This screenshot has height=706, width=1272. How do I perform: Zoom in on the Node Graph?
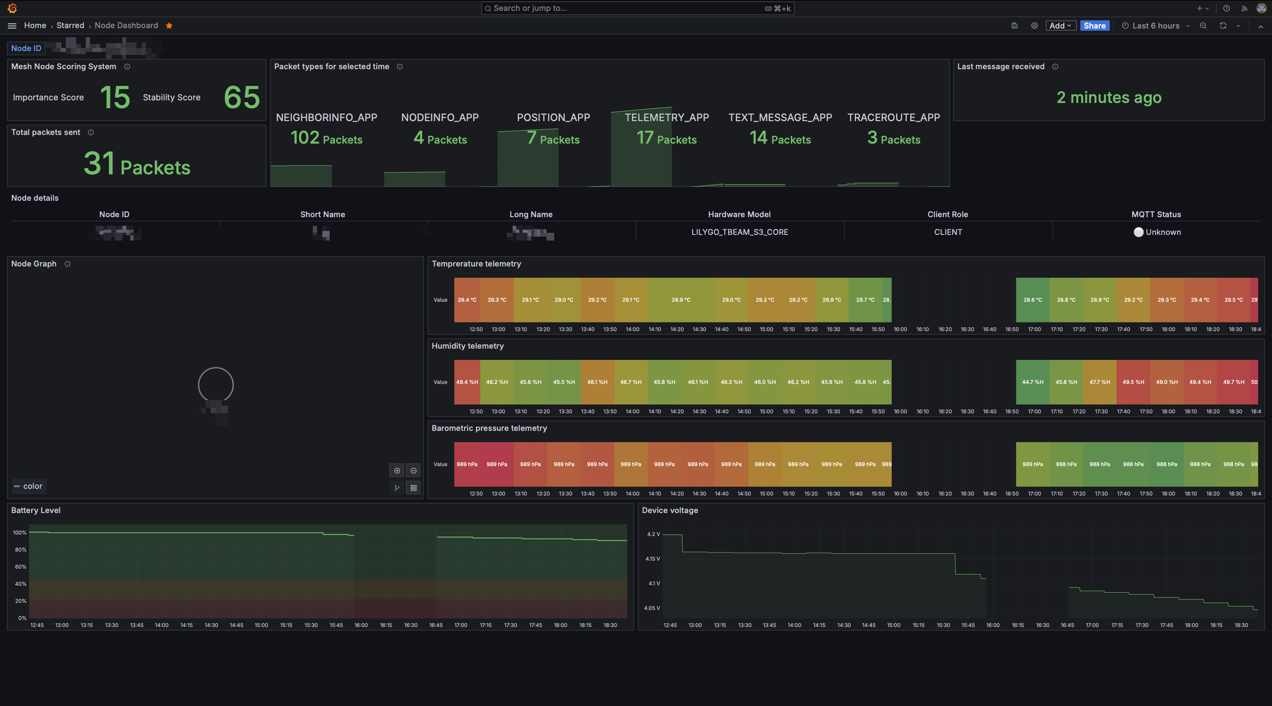396,471
